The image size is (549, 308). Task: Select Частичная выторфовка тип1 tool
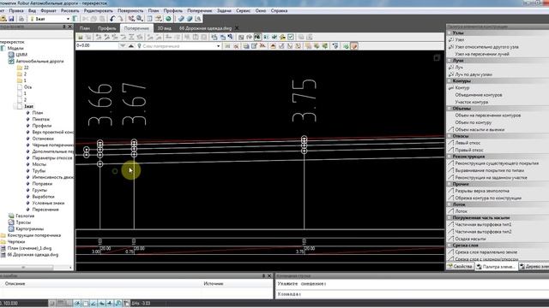point(483,224)
